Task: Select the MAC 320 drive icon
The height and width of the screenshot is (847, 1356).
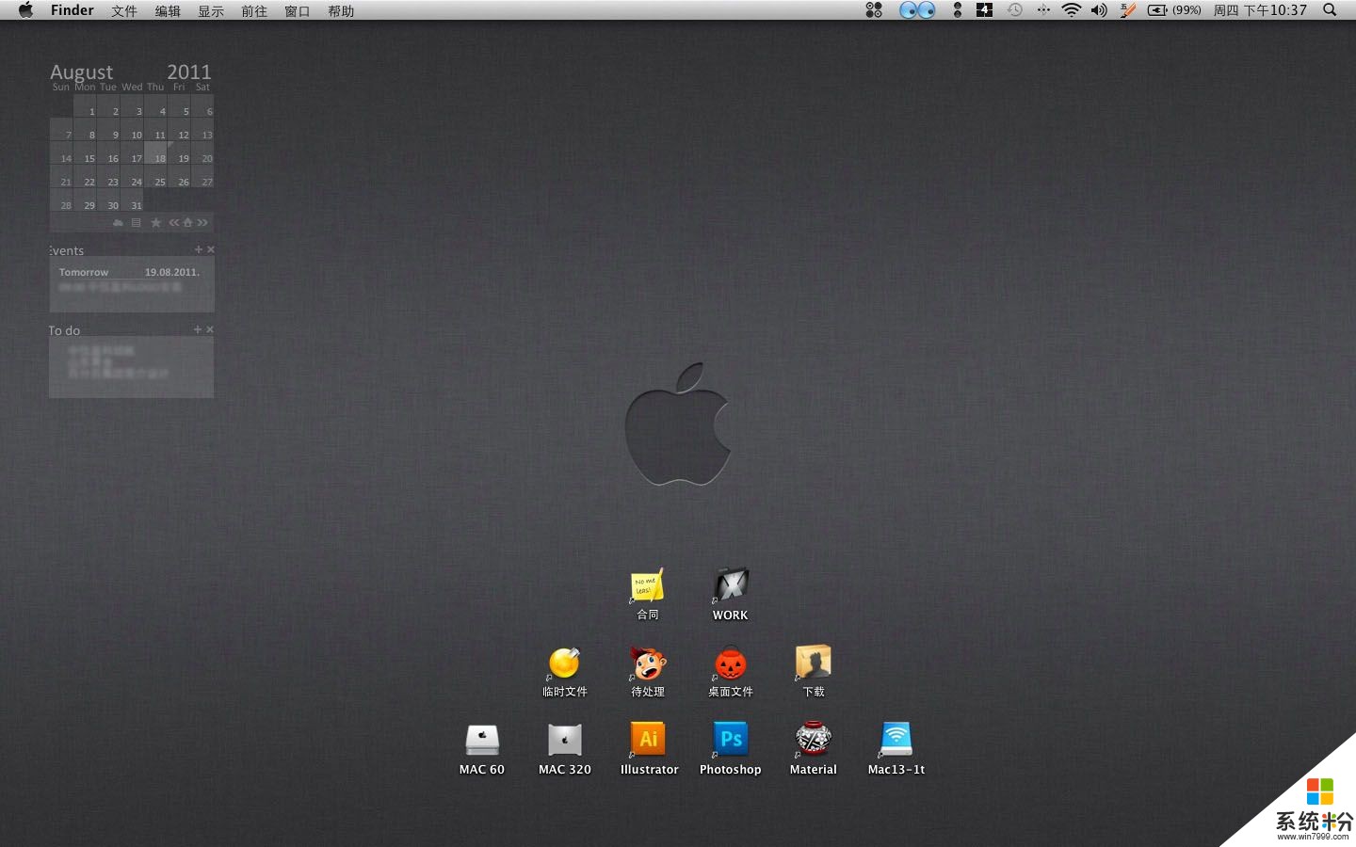Action: tap(565, 740)
